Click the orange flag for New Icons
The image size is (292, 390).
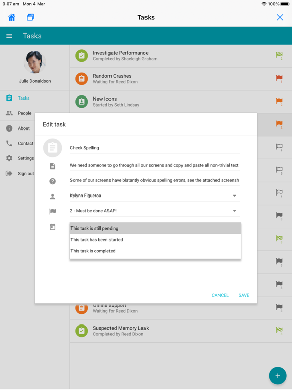(279, 101)
